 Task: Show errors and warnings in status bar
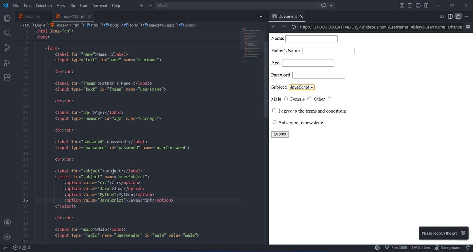point(22,248)
